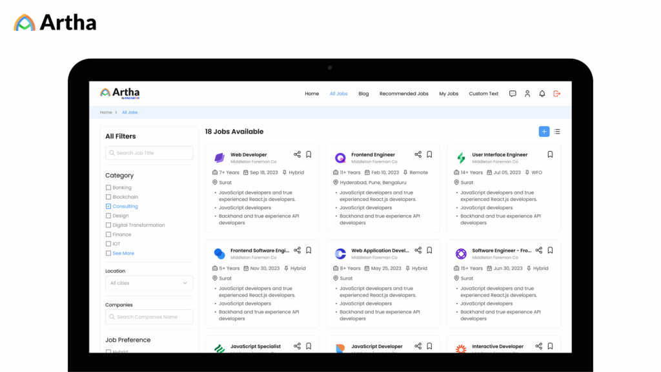Screen dimensions: 661x372
Task: Open the Frontend Engineer job title
Action: (x=373, y=155)
